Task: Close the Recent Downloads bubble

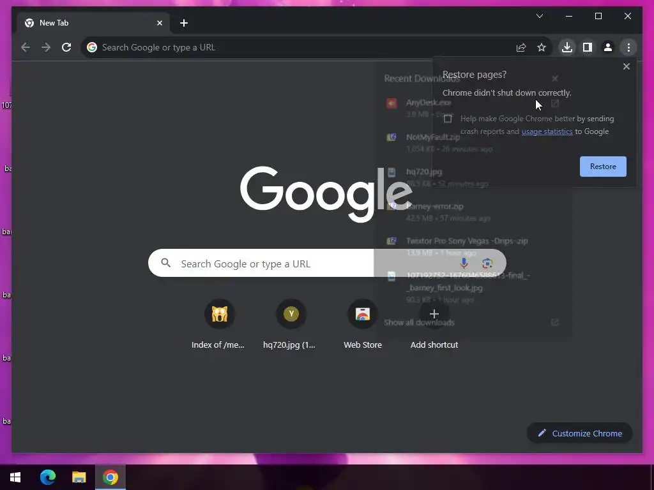Action: point(555,78)
